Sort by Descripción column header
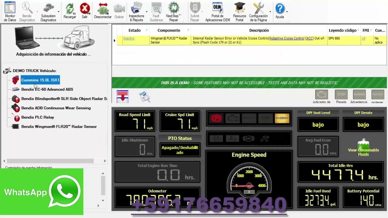 click(259, 30)
